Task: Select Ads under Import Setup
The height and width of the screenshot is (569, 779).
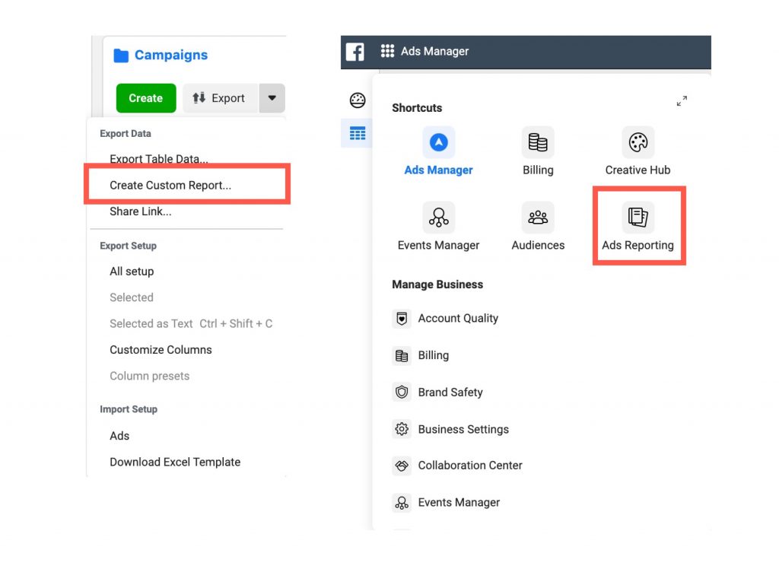Action: 119,436
